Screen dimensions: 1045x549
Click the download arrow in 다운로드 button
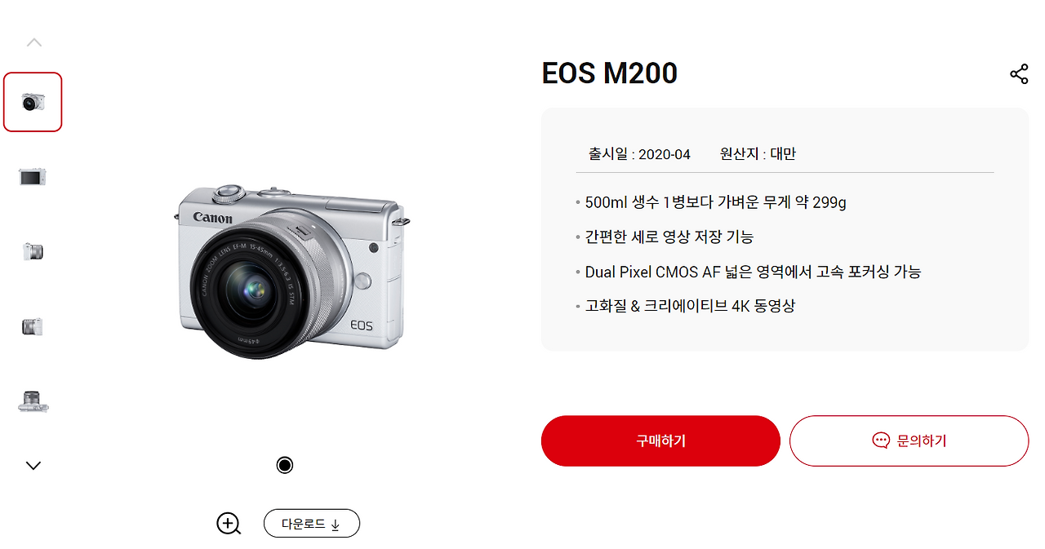[335, 525]
